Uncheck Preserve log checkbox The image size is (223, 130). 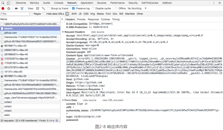(73, 8)
